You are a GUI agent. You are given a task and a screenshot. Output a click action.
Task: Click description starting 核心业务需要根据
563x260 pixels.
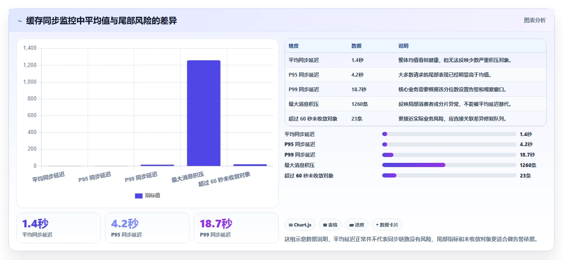point(452,90)
